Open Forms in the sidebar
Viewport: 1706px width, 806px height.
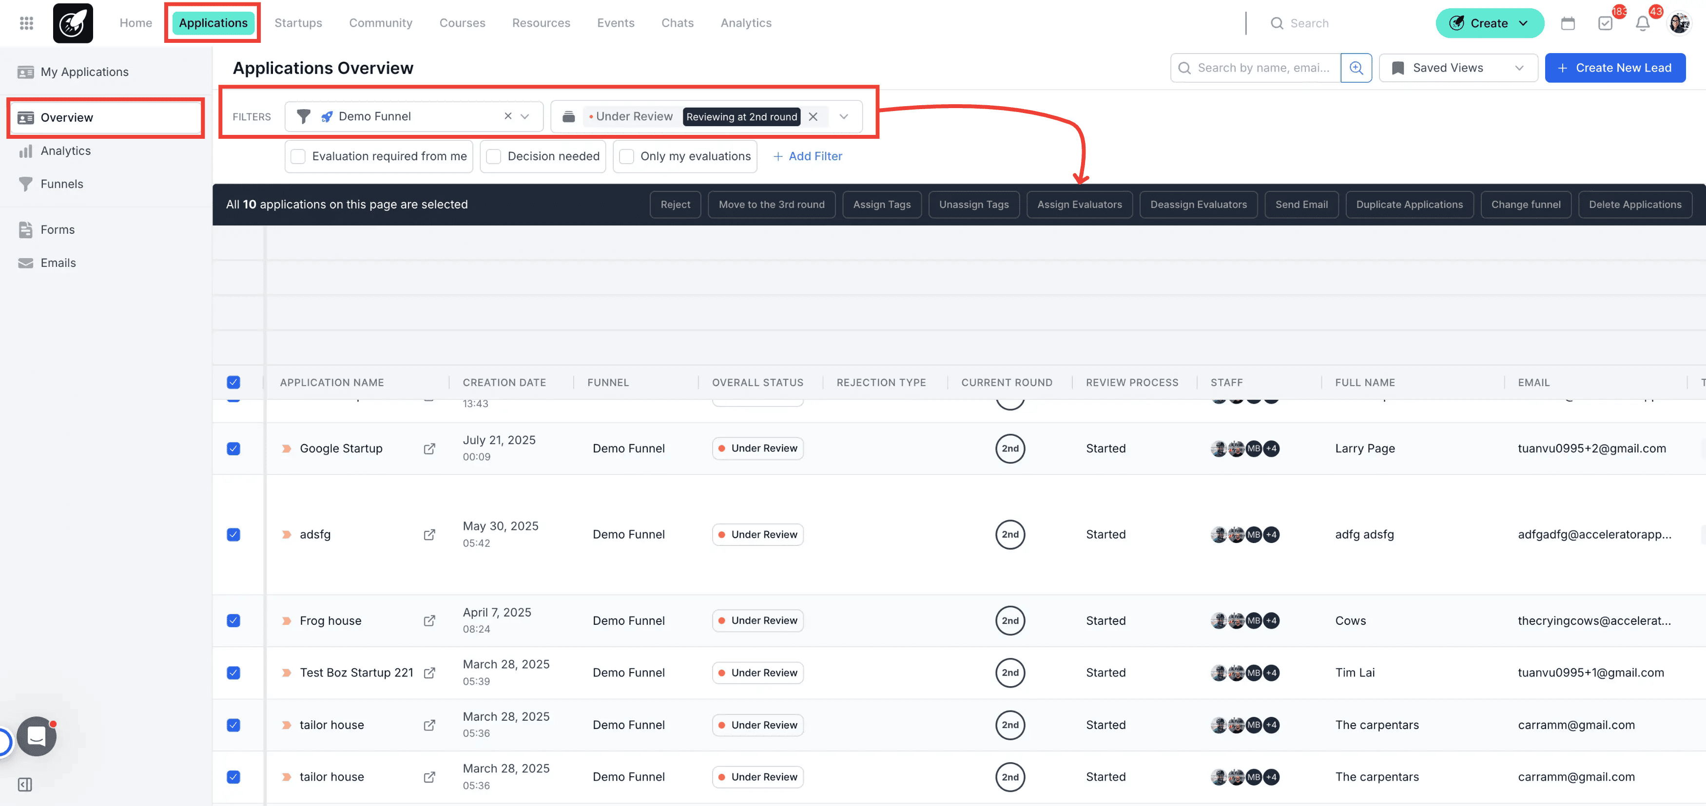coord(58,229)
